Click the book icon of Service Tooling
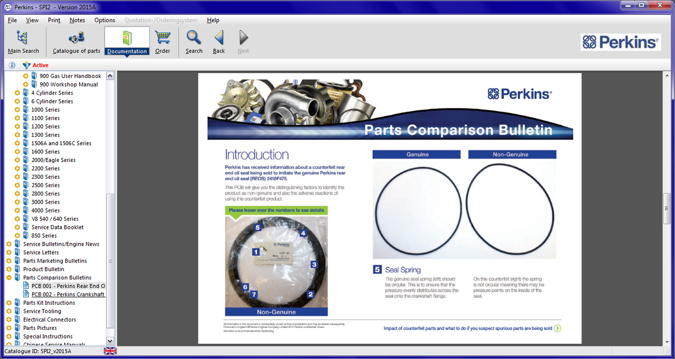Image resolution: width=675 pixels, height=359 pixels. tap(17, 311)
